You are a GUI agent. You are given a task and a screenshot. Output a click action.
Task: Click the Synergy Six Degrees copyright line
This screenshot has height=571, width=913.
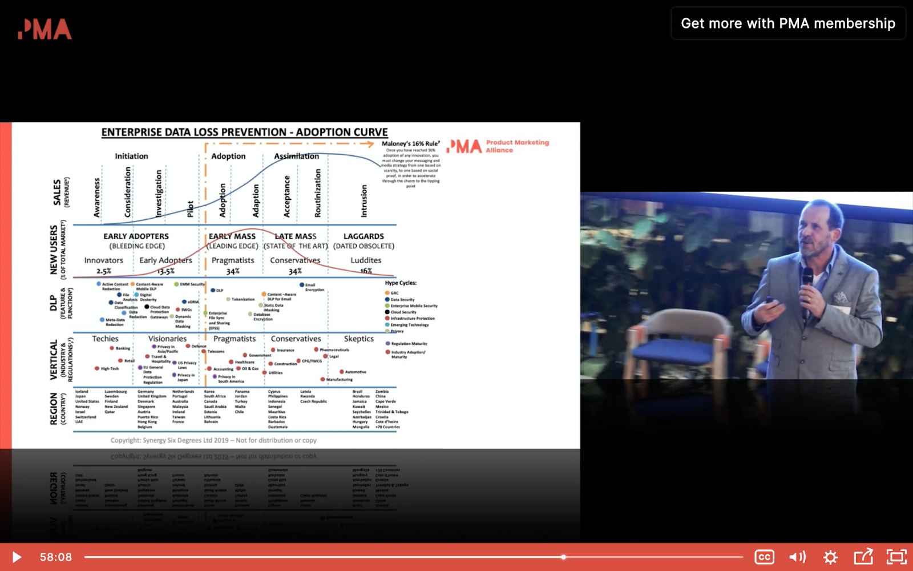[213, 440]
